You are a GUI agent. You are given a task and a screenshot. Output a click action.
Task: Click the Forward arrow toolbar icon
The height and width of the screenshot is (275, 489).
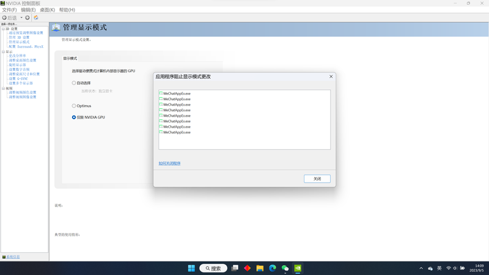pos(28,18)
